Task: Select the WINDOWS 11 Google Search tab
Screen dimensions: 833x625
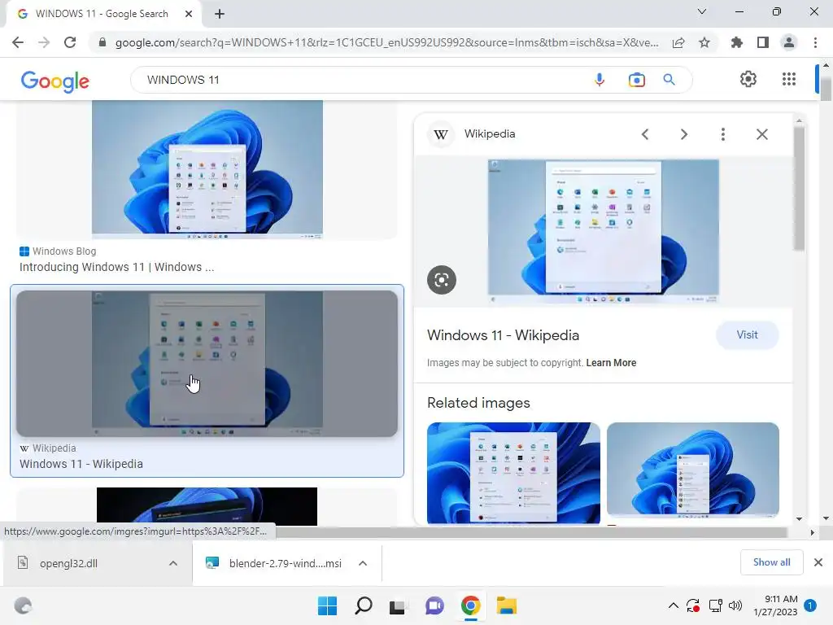Action: (103, 14)
